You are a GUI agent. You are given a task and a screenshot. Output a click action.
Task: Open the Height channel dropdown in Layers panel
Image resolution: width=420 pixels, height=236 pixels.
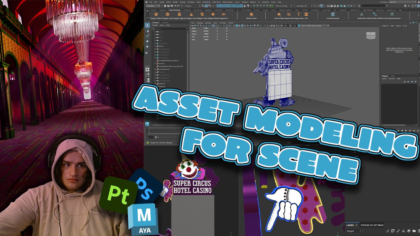(354, 231)
